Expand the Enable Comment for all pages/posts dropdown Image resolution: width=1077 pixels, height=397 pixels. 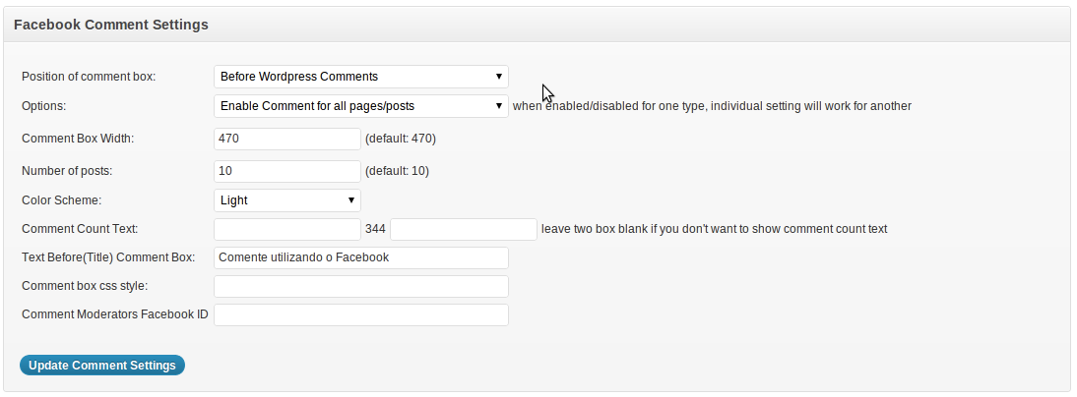pyautogui.click(x=360, y=106)
